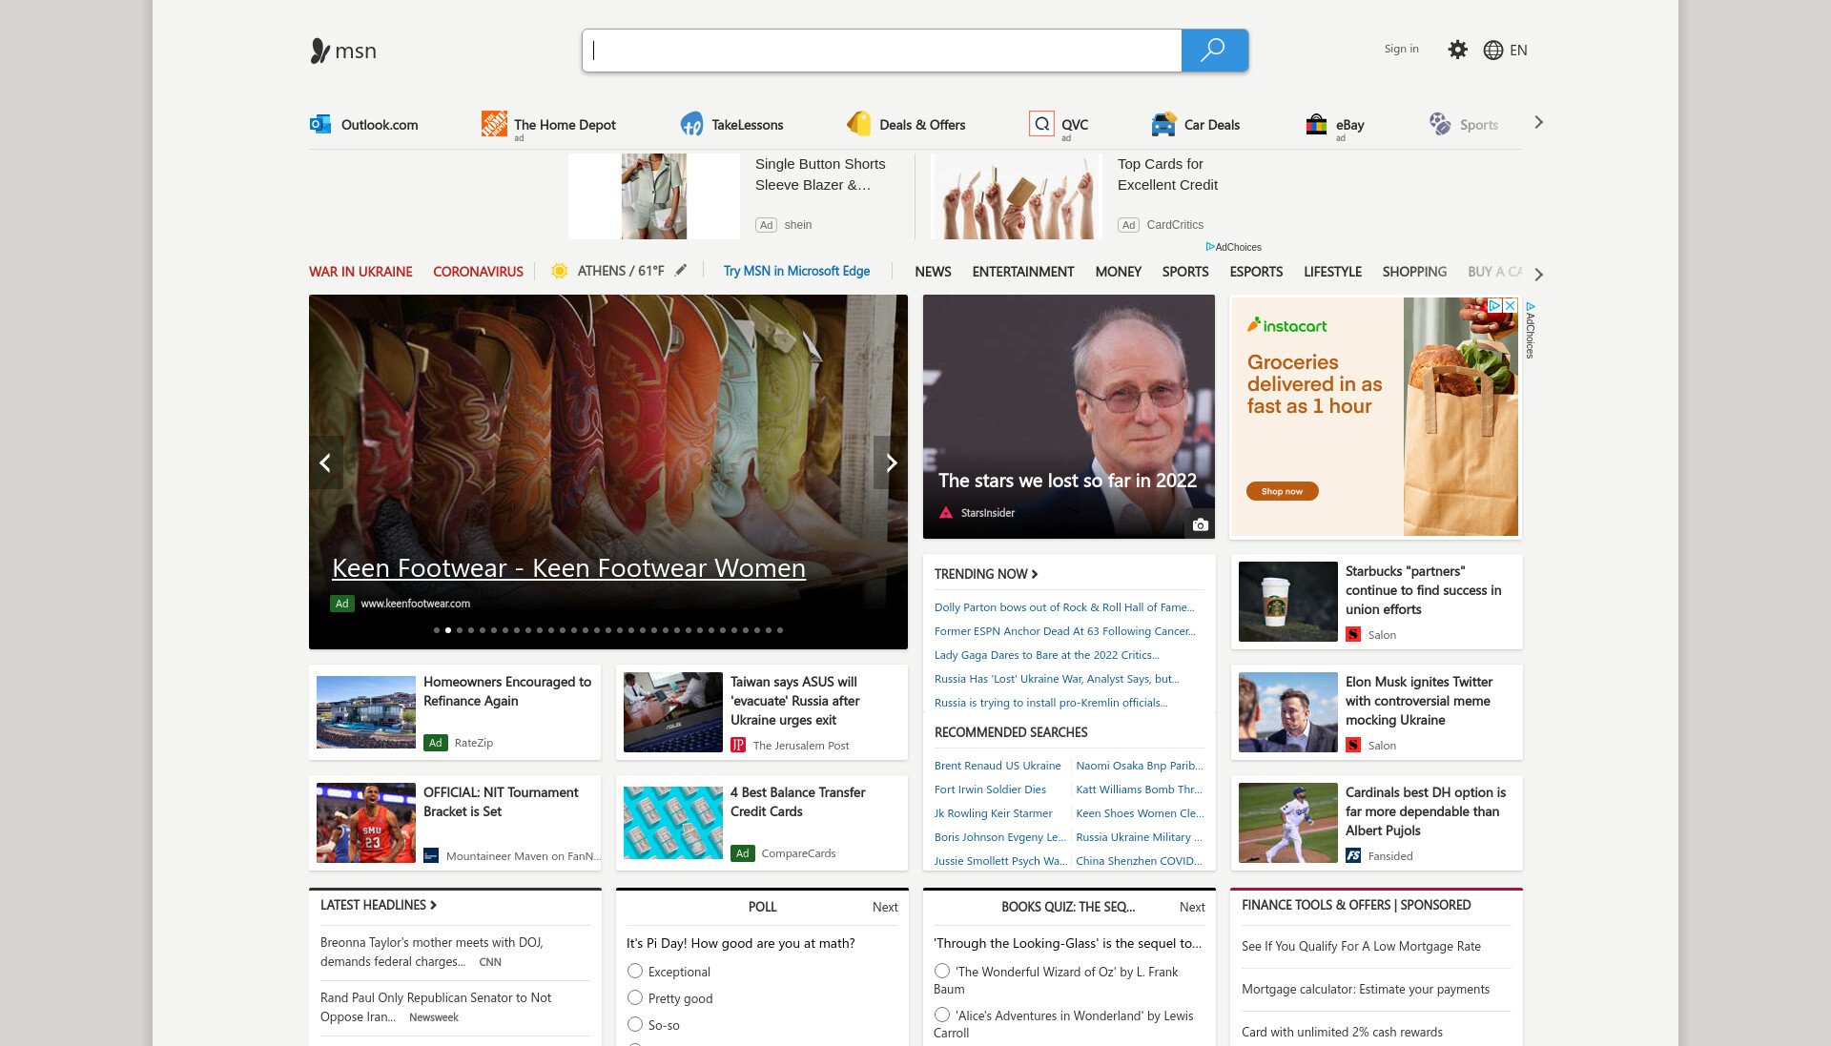
Task: Click the TakeLessons icon
Action: click(x=691, y=124)
